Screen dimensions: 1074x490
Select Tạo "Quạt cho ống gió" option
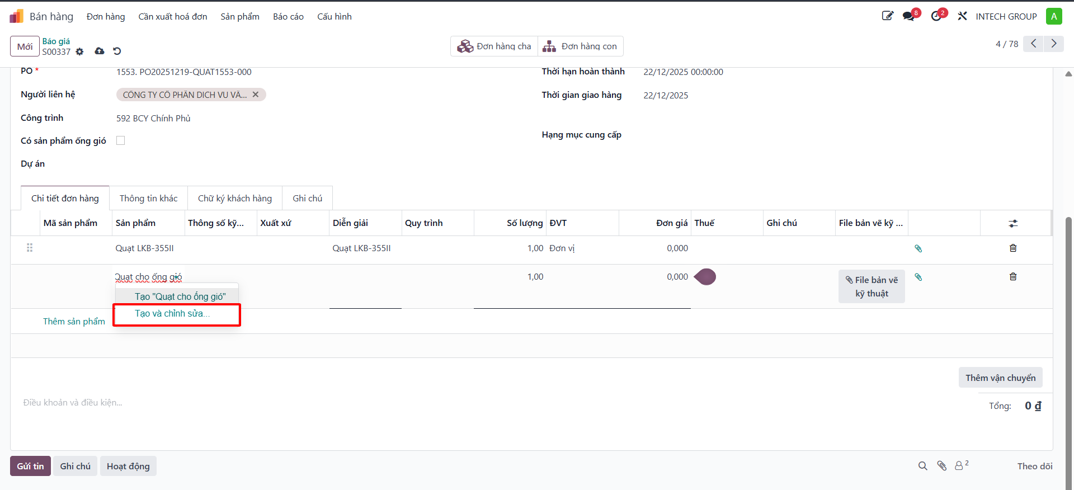177,296
